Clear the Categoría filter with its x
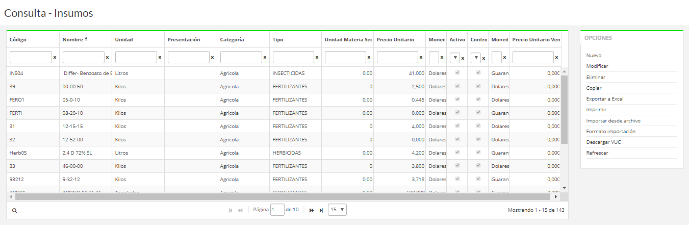 [x=265, y=58]
